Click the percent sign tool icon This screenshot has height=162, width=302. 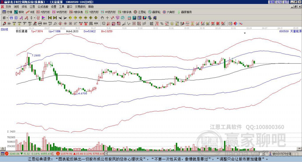(162, 24)
